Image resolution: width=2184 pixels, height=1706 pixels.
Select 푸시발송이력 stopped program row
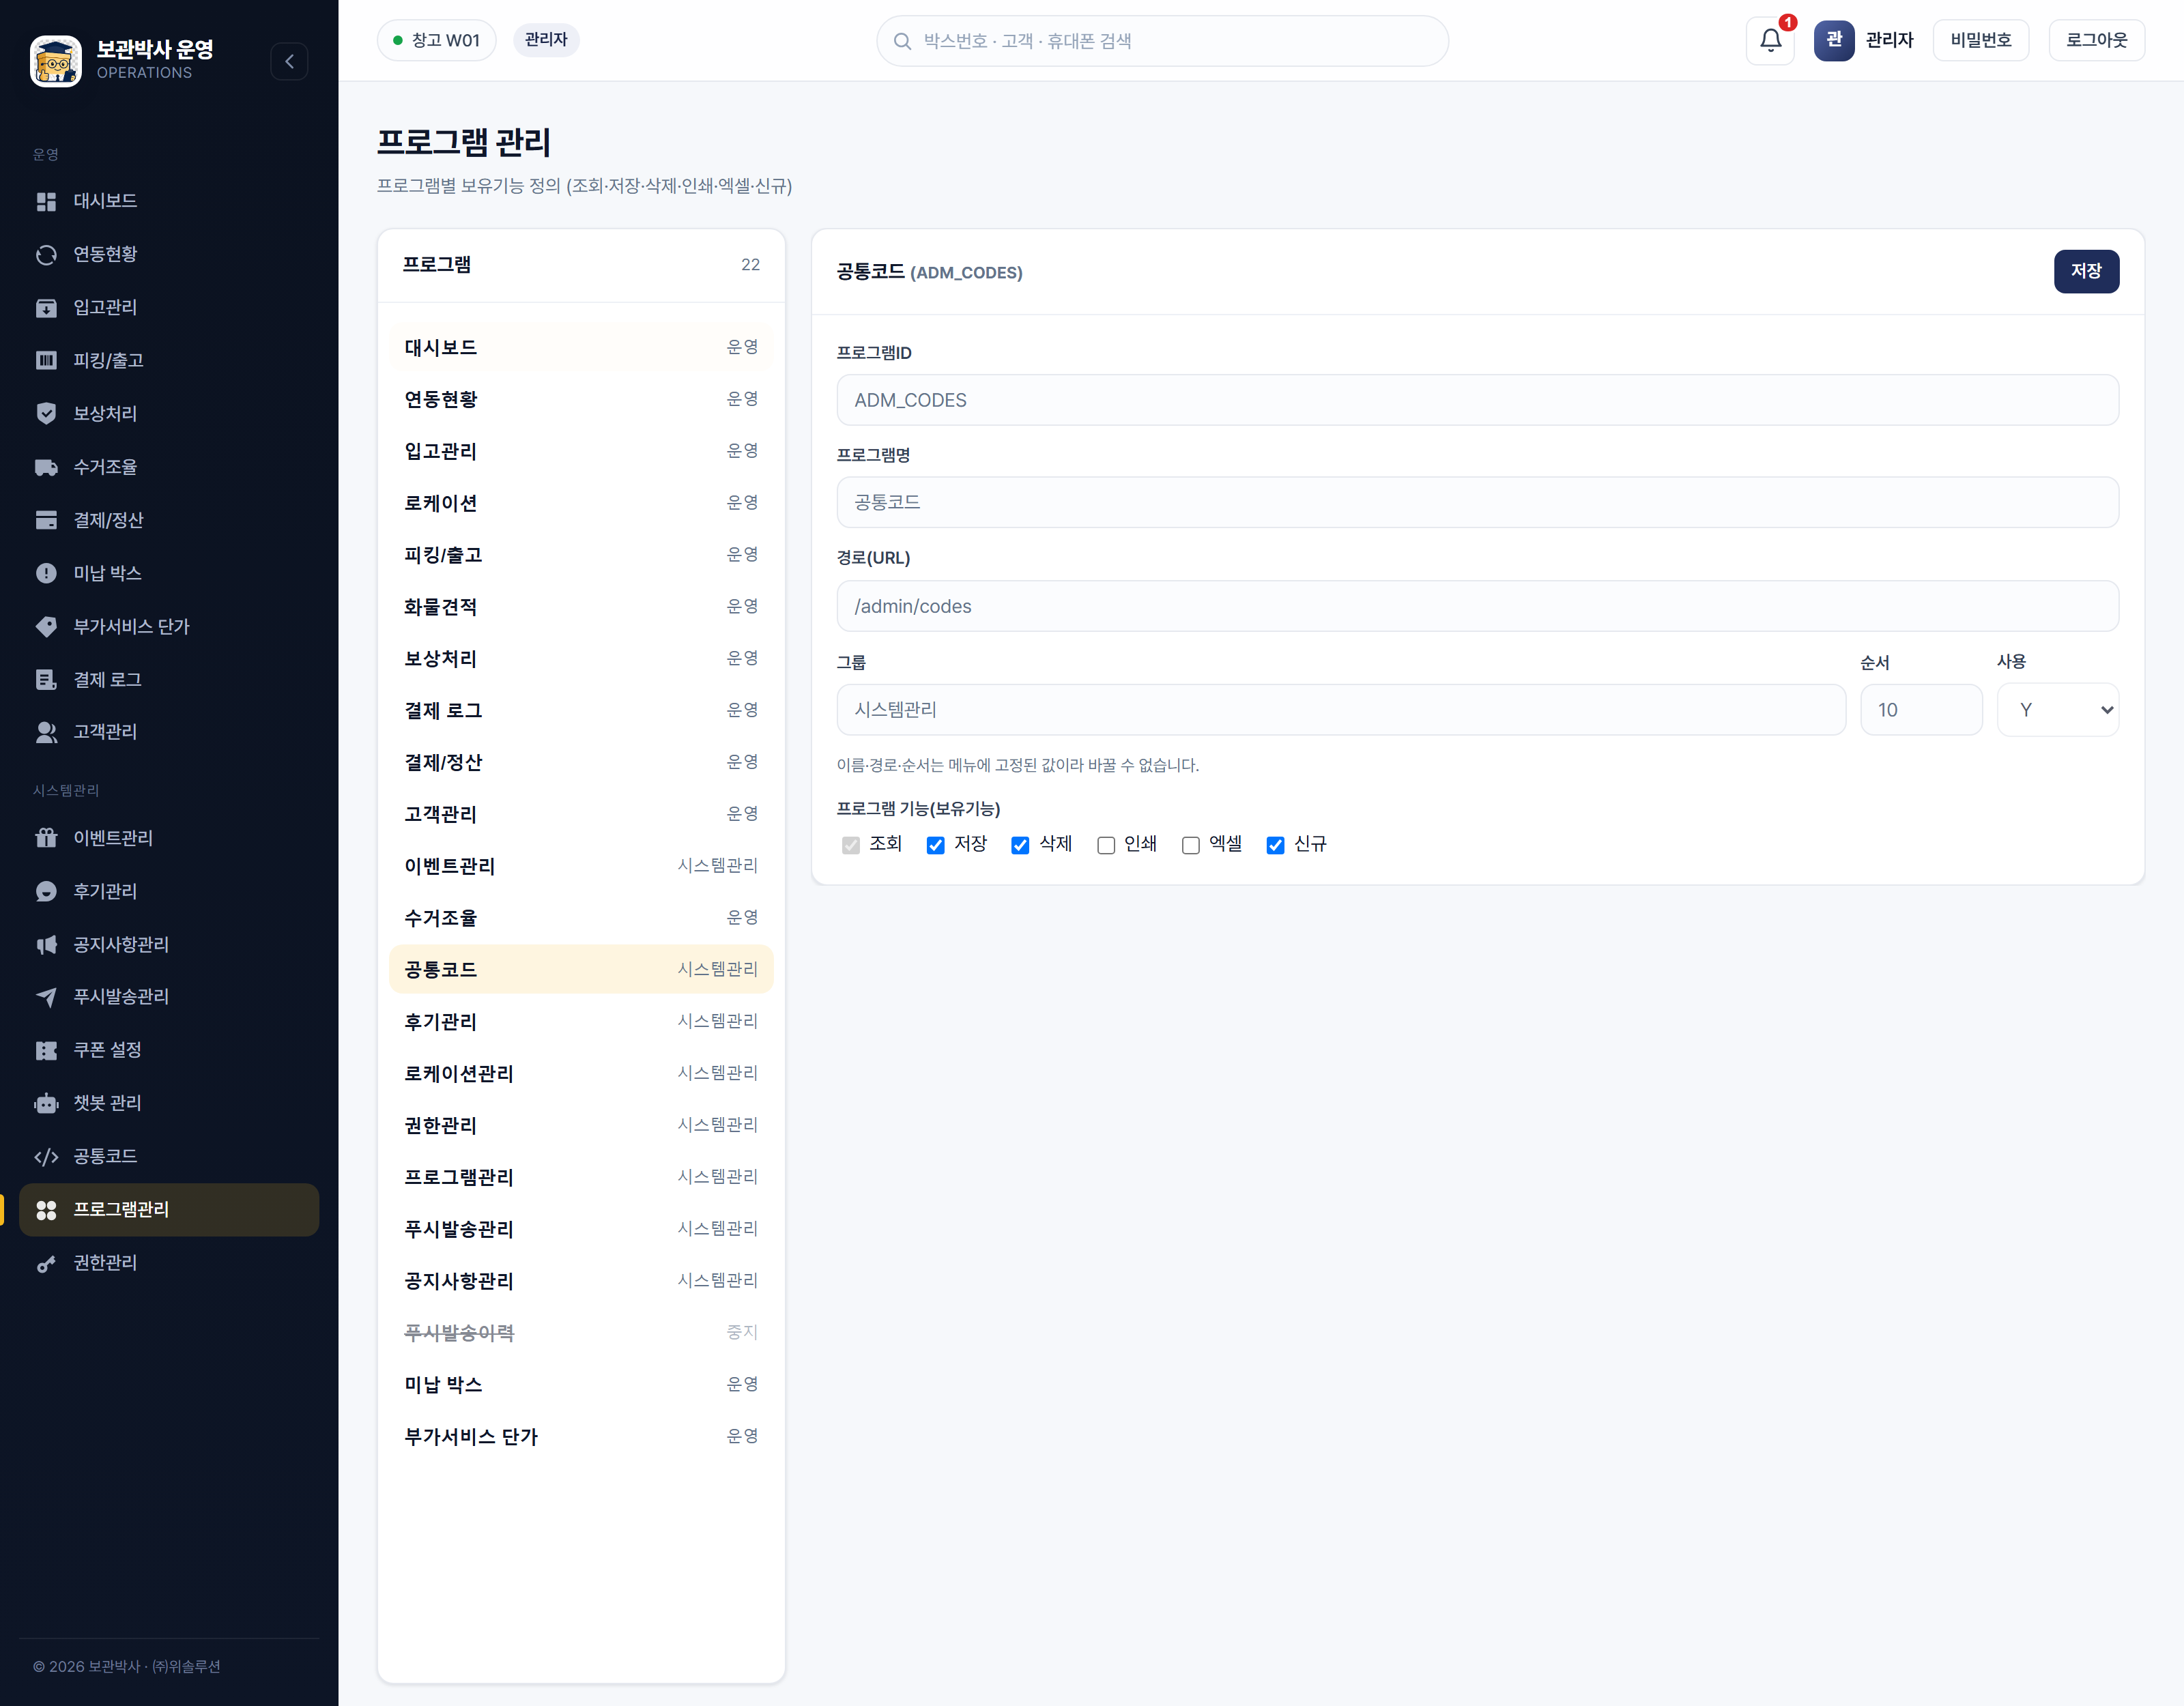[581, 1333]
